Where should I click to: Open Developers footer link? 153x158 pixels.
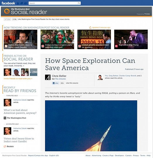[119, 155]
